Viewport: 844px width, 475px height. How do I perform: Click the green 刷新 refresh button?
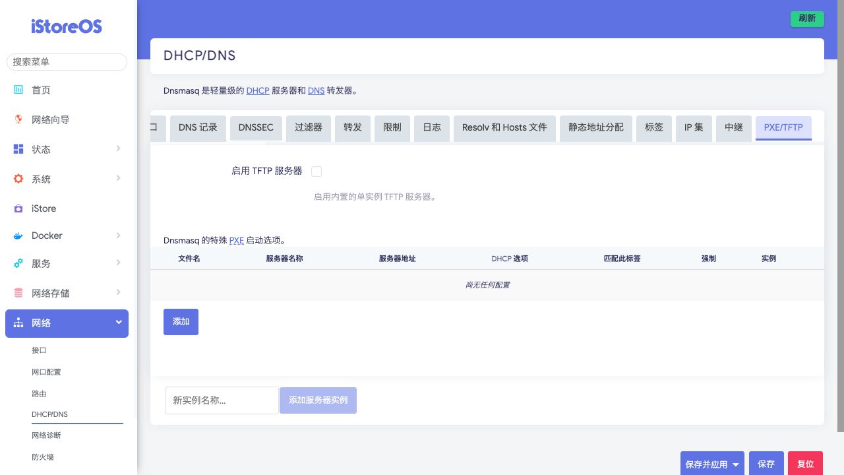point(807,18)
